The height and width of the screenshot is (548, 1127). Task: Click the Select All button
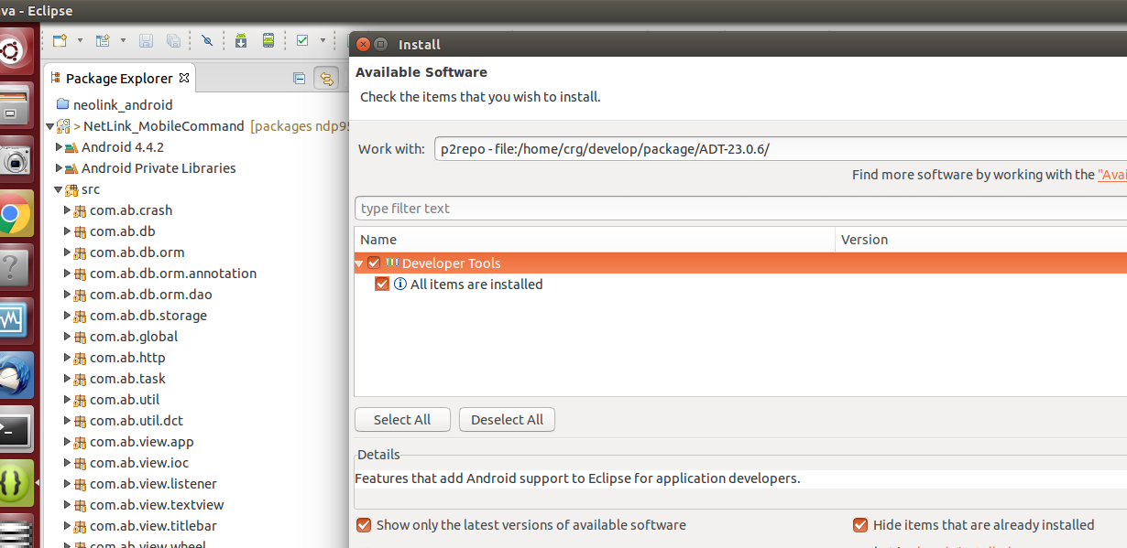[402, 420]
